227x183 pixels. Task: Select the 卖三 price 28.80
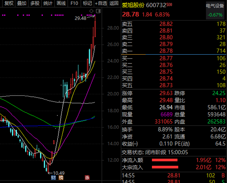coord(166,37)
